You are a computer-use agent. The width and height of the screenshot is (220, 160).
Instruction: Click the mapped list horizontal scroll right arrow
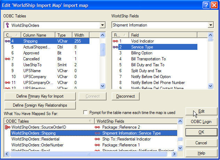pos(174,154)
